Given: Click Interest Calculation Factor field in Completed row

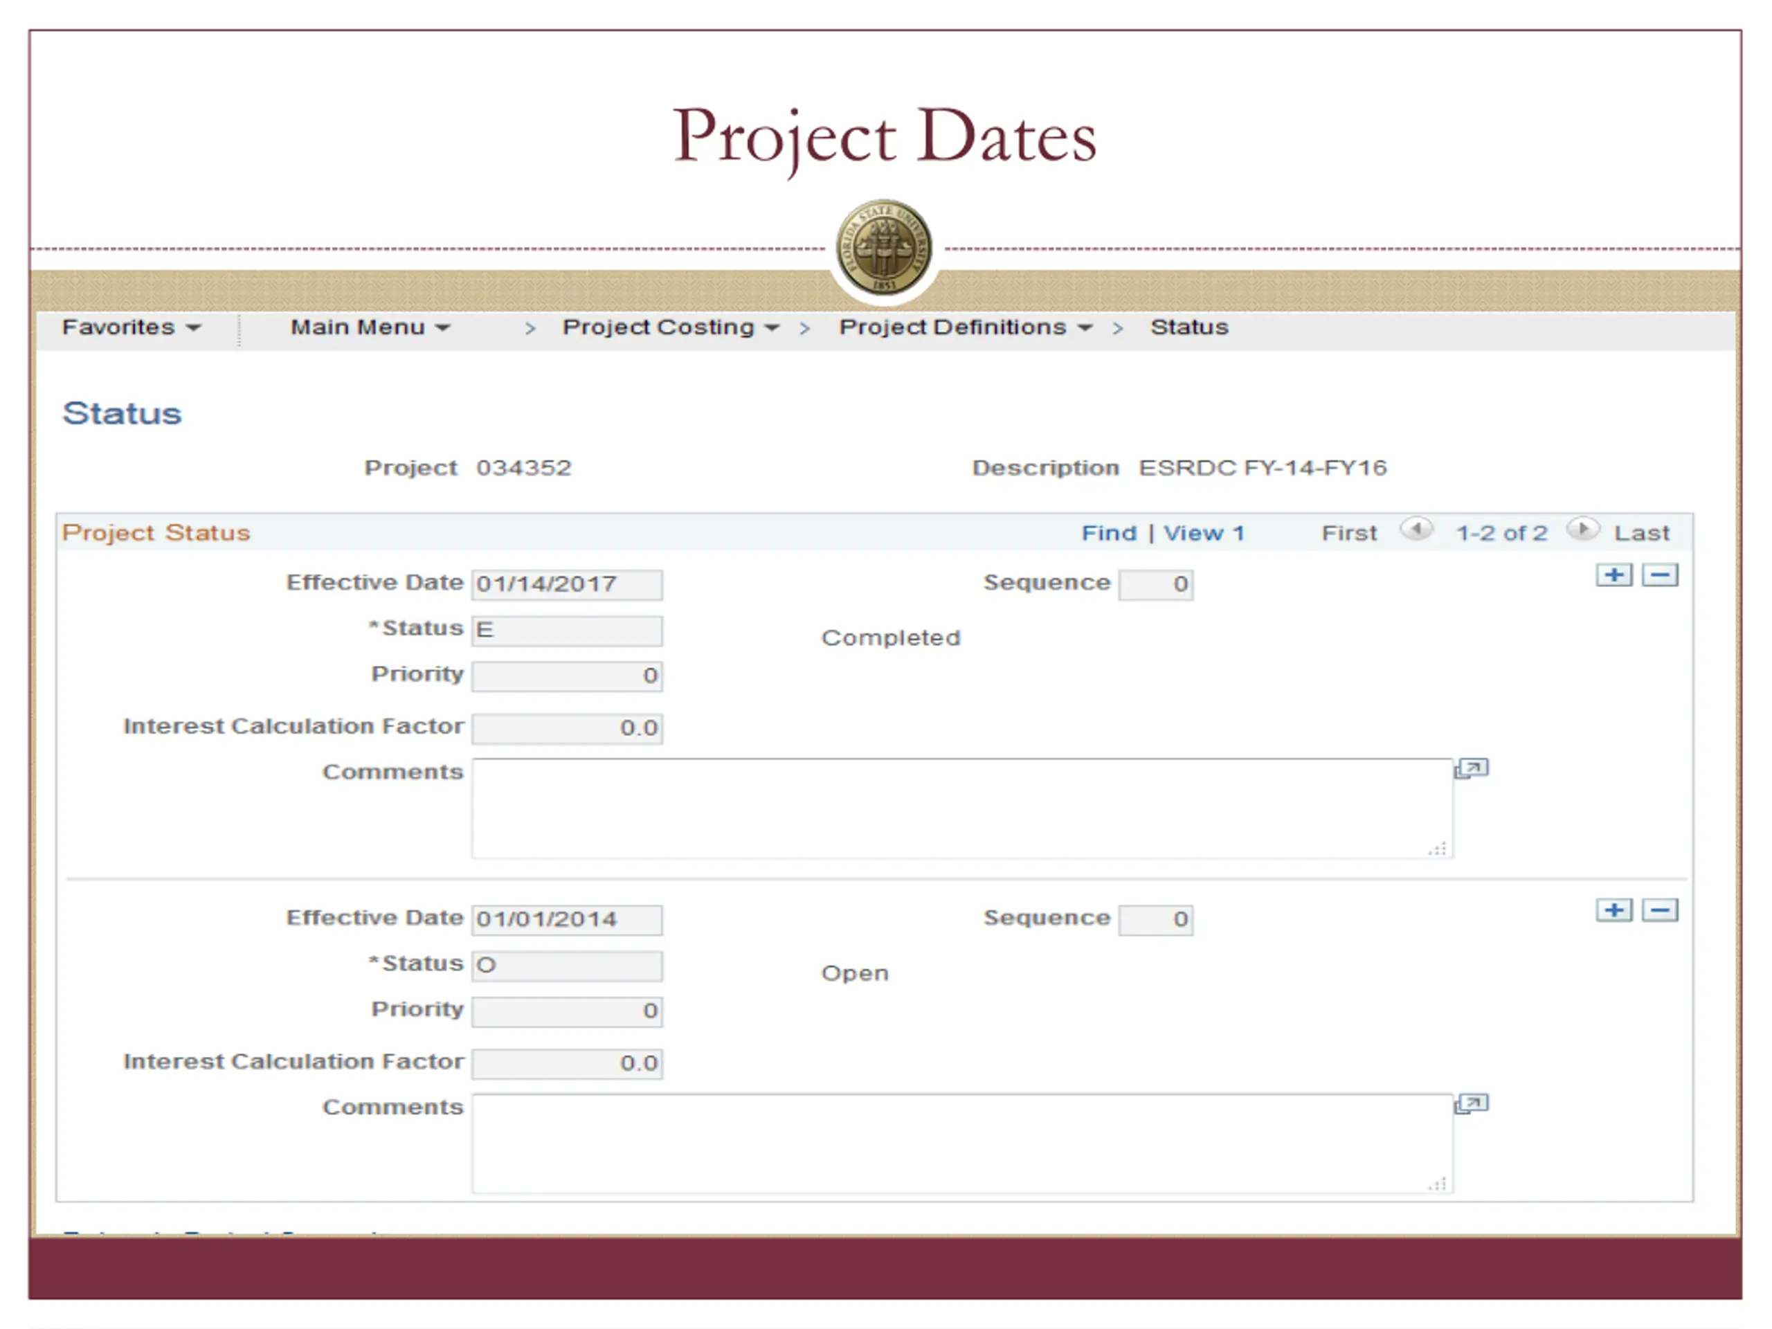Looking at the screenshot, I should (567, 728).
